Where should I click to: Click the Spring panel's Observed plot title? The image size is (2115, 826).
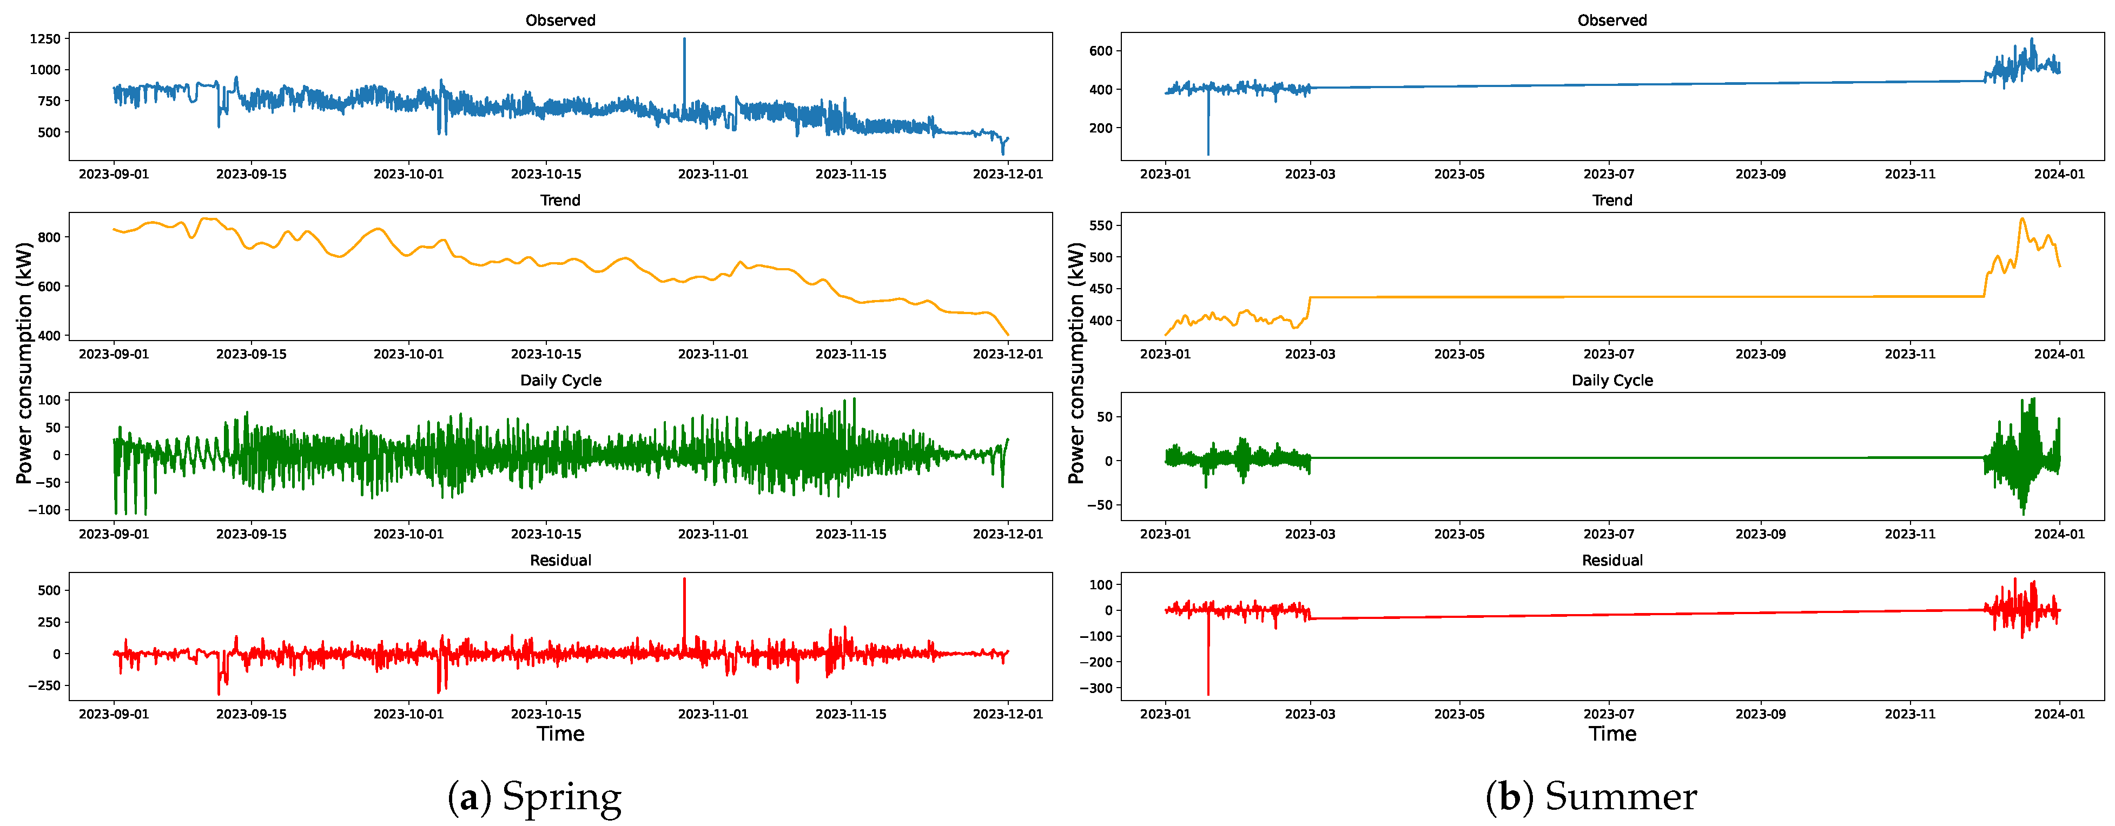560,19
